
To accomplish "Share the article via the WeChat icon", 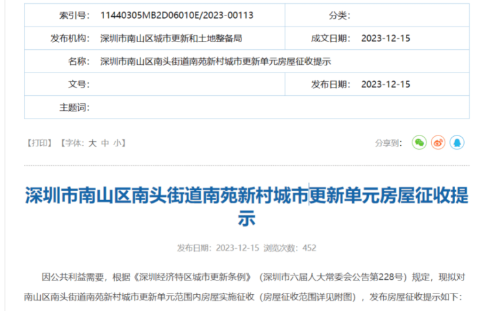I will click(419, 143).
